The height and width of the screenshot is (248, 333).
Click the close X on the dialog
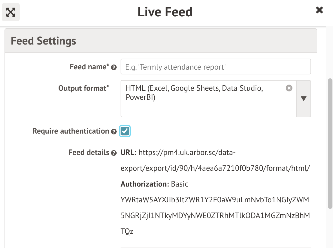coord(319,10)
